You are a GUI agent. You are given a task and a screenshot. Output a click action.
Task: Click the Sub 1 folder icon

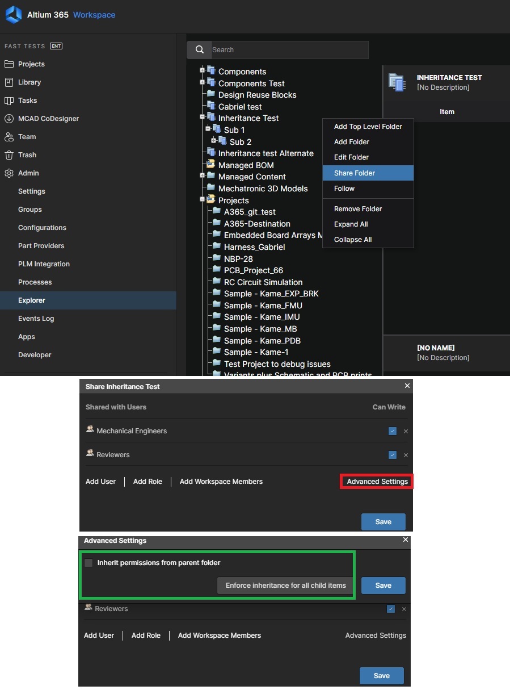tap(217, 129)
